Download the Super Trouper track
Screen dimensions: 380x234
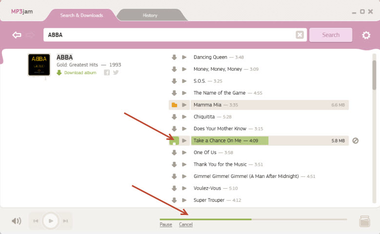click(x=174, y=200)
